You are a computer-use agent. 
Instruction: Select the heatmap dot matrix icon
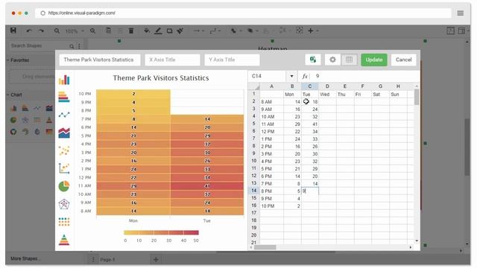[64, 222]
